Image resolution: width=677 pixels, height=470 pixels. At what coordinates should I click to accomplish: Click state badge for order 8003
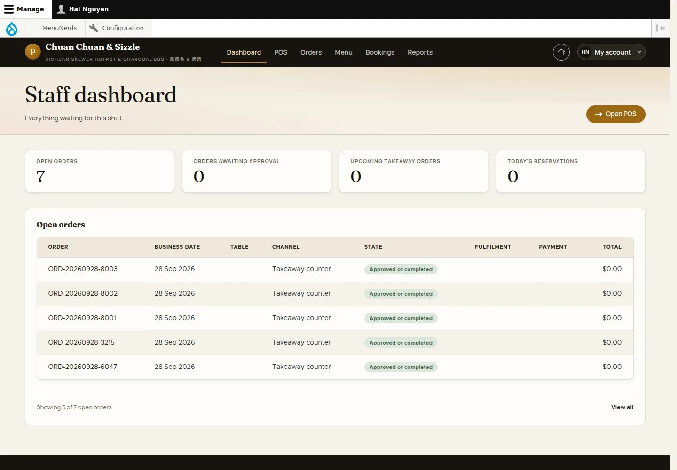[401, 269]
